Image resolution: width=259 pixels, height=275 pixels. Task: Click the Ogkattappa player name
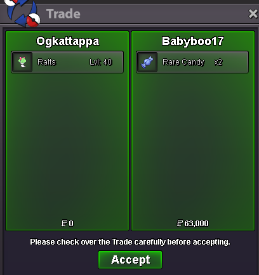pos(68,41)
